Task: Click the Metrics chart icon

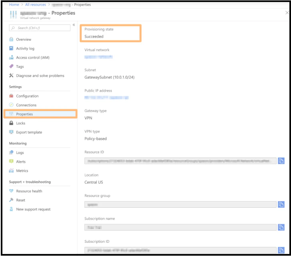Action: 11,171
